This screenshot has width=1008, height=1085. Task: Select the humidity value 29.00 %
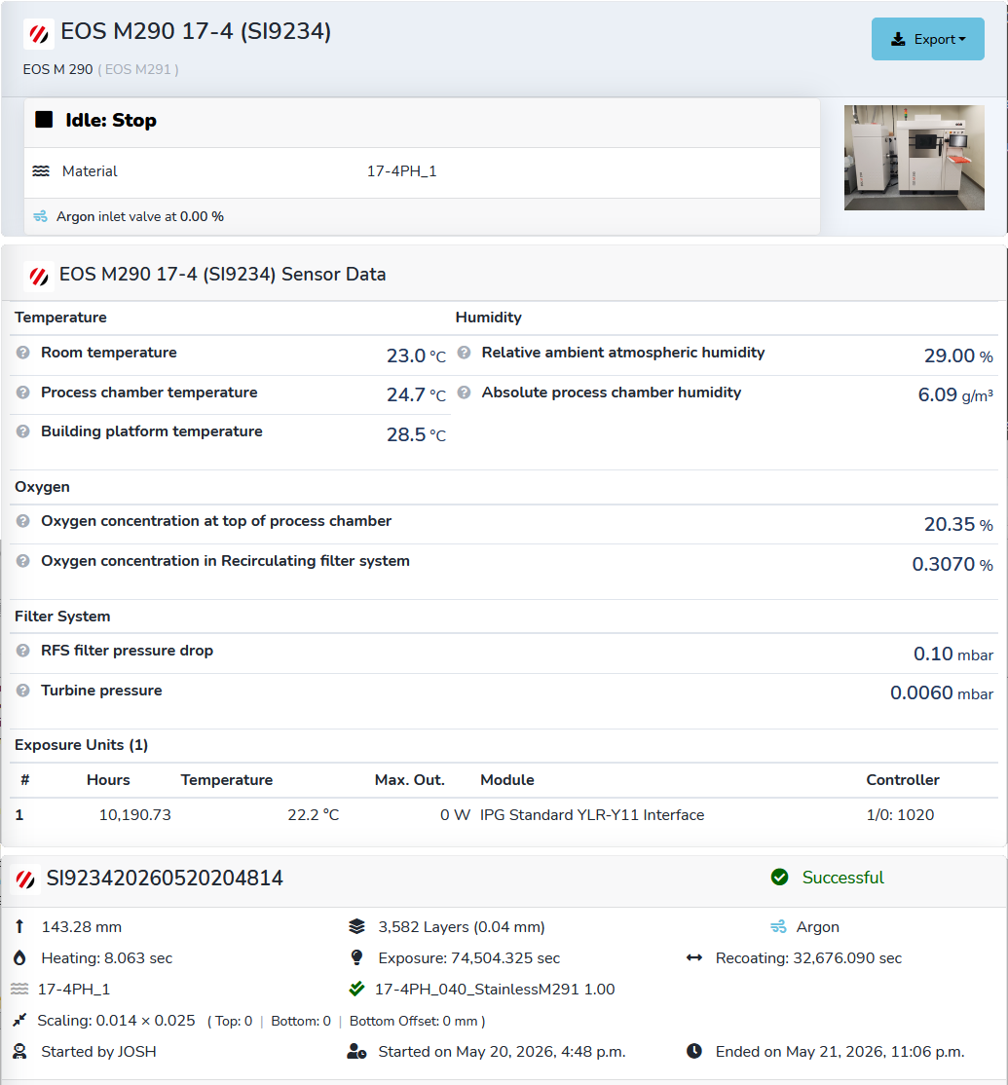(x=958, y=355)
